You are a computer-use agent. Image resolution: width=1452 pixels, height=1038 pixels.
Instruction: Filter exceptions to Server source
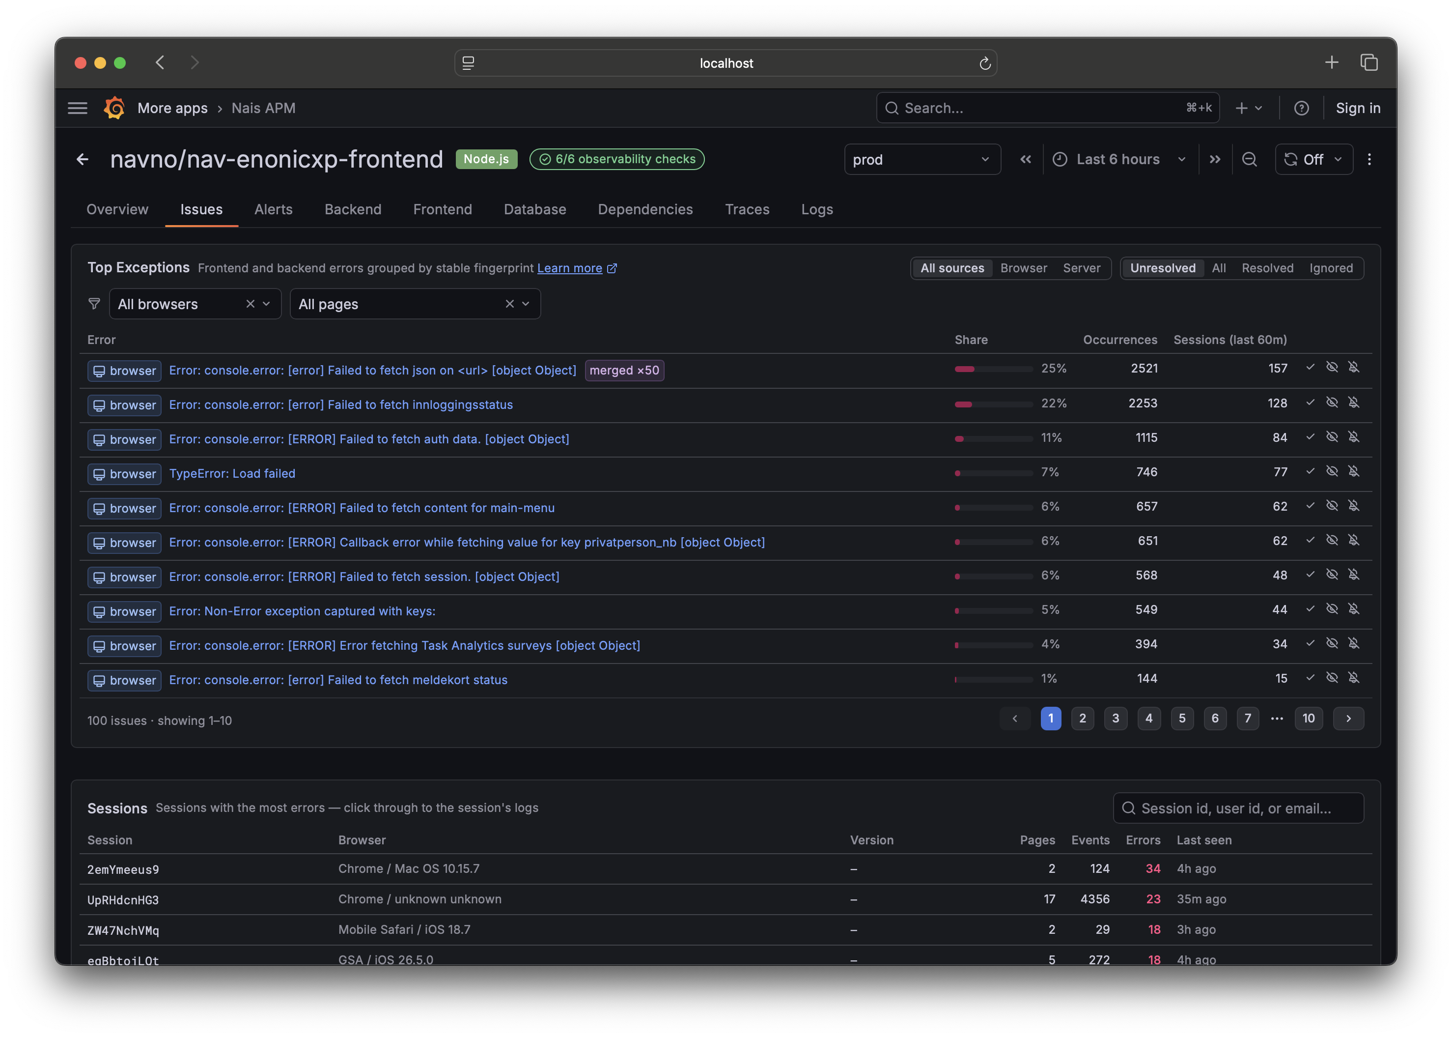[x=1081, y=268]
